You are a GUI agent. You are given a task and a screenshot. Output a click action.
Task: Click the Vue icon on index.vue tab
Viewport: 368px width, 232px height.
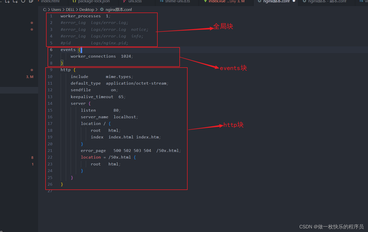(205, 1)
